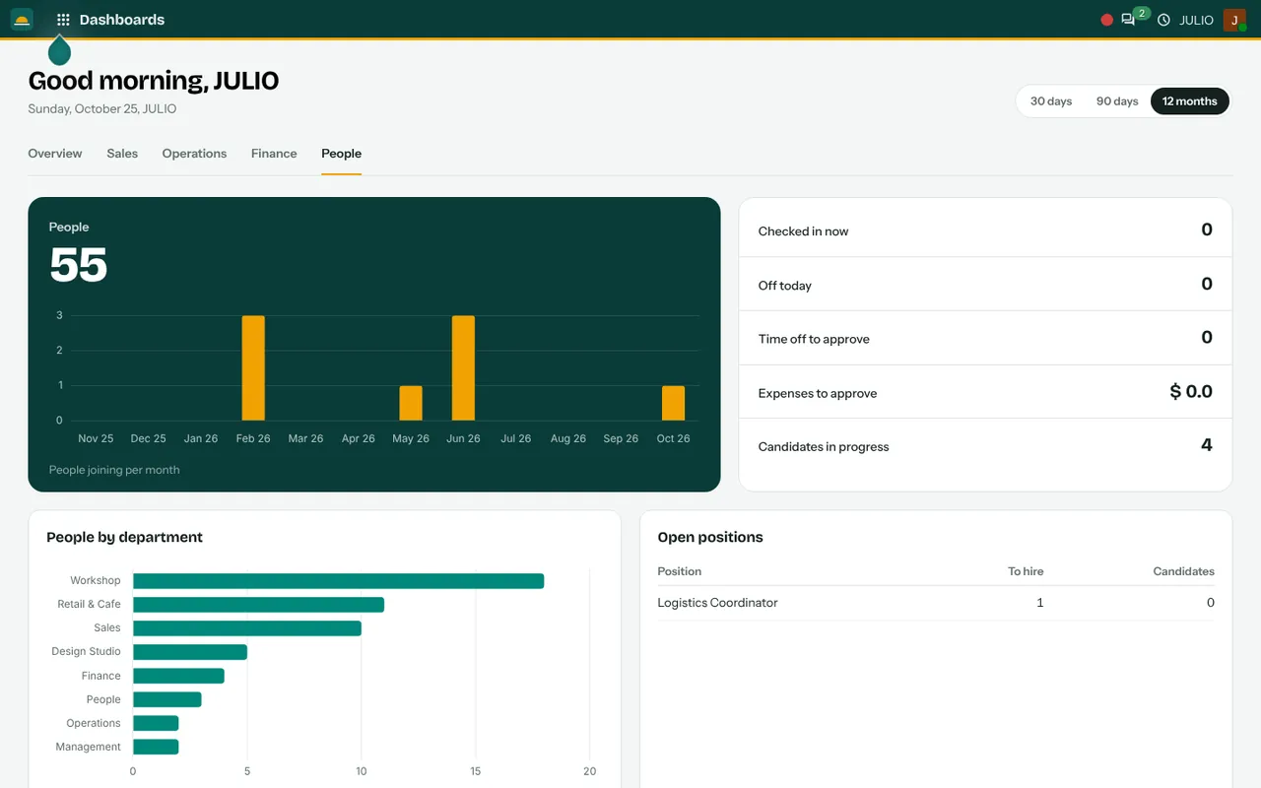Open the messages icon with badge 2
The image size is (1261, 788).
pos(1128,20)
